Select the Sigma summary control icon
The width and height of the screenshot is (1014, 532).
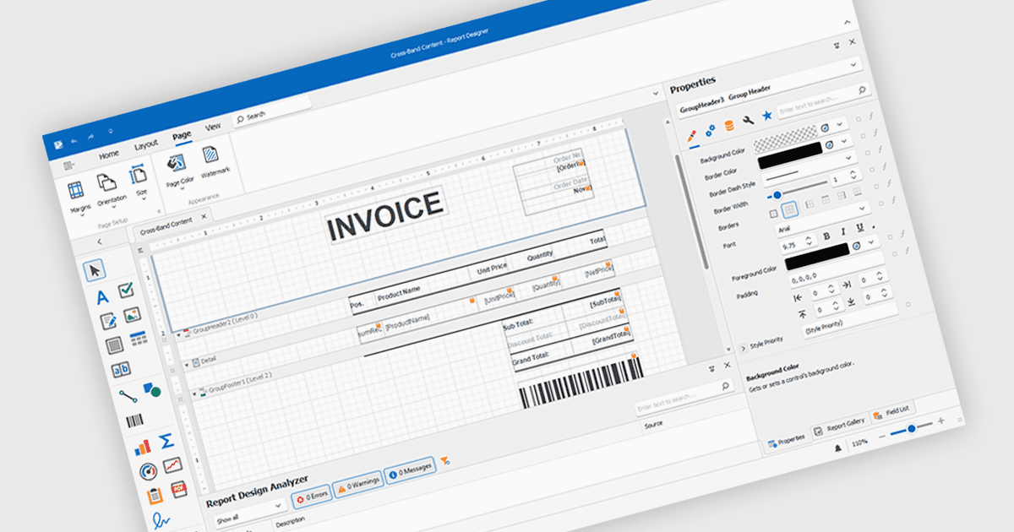pos(166,441)
